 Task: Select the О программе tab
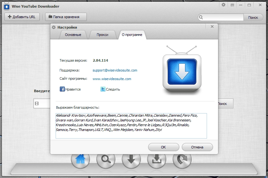point(132,35)
